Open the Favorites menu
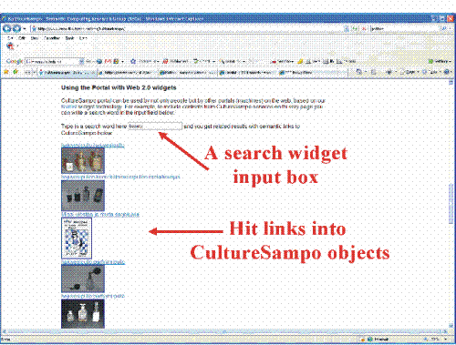Viewport: 456px width, 345px height. (52, 38)
